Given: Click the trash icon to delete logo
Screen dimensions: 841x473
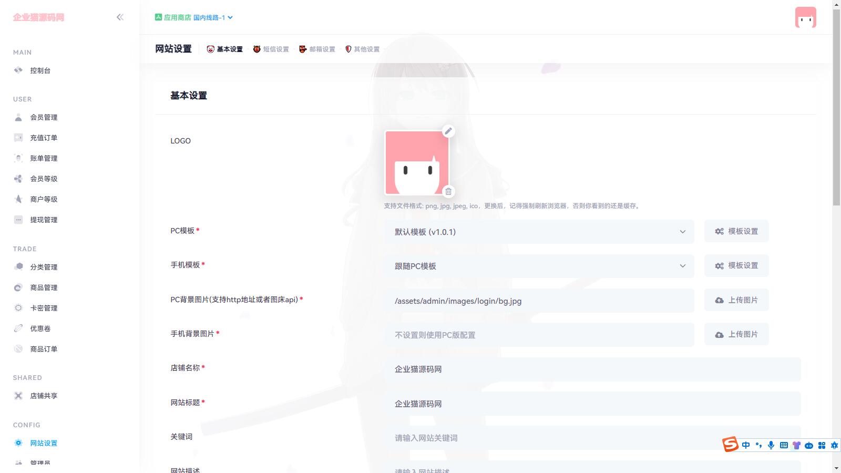Looking at the screenshot, I should point(448,191).
